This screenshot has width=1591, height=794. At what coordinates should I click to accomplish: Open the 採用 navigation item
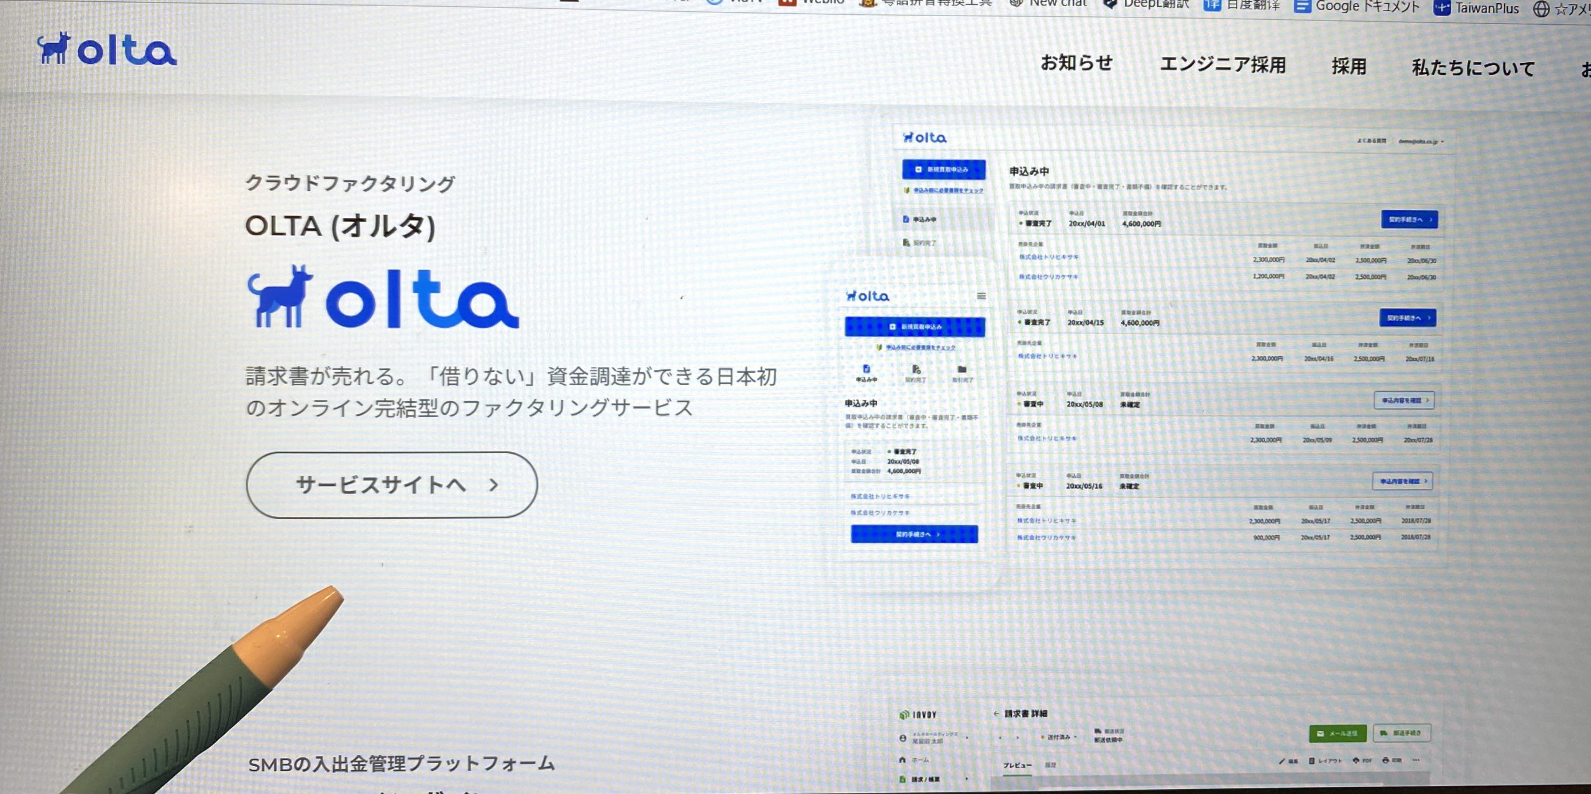click(1349, 66)
